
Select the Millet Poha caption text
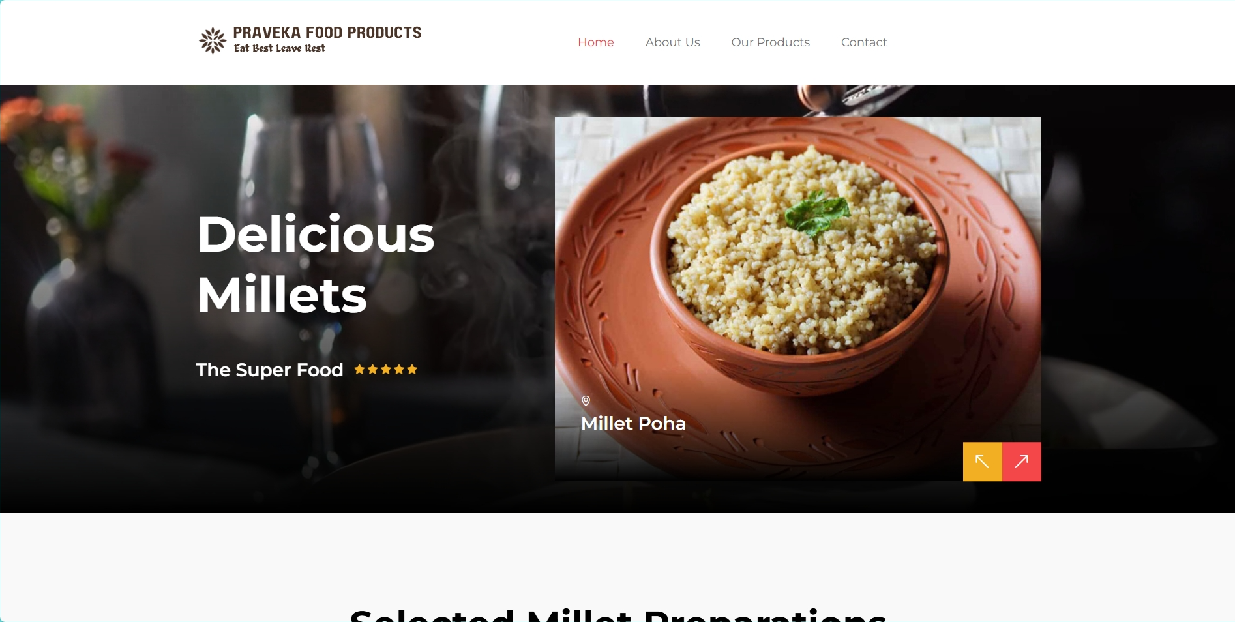tap(633, 424)
